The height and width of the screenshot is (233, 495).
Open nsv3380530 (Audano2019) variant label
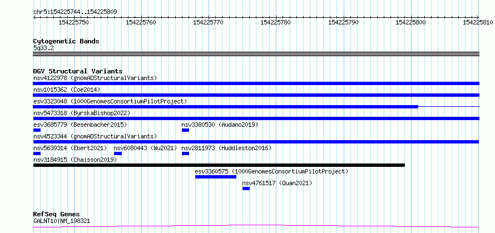click(220, 125)
